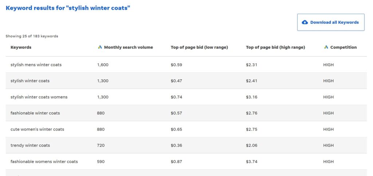Image resolution: width=373 pixels, height=176 pixels.
Task: Sort by Monthly search volume header
Action: pyautogui.click(x=129, y=47)
